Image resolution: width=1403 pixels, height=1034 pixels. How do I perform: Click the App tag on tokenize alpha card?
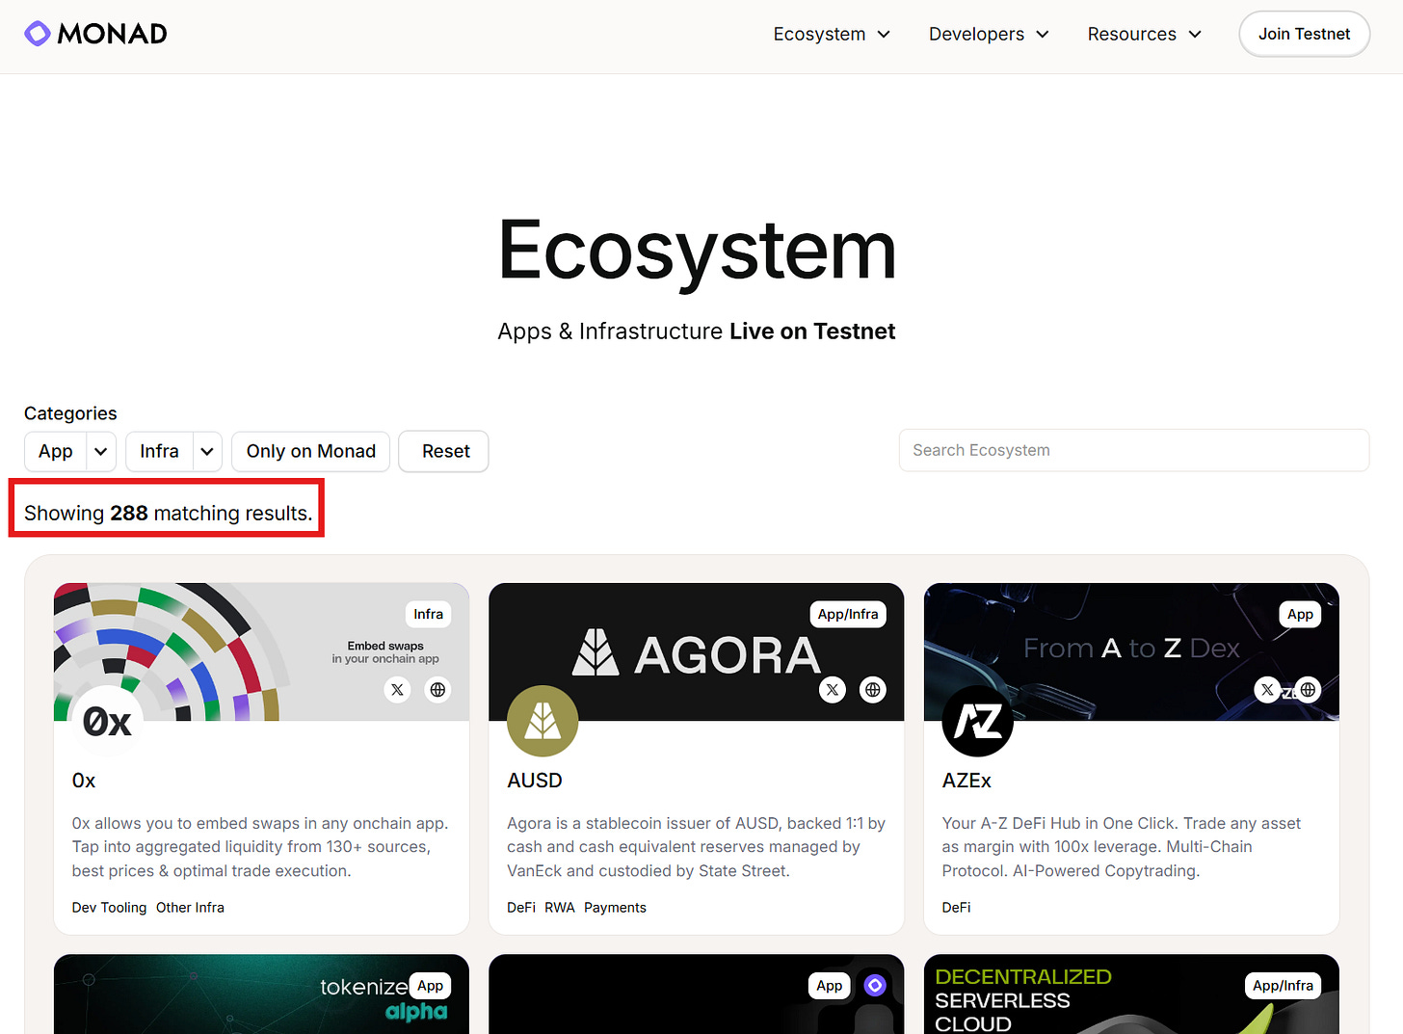pyautogui.click(x=431, y=986)
